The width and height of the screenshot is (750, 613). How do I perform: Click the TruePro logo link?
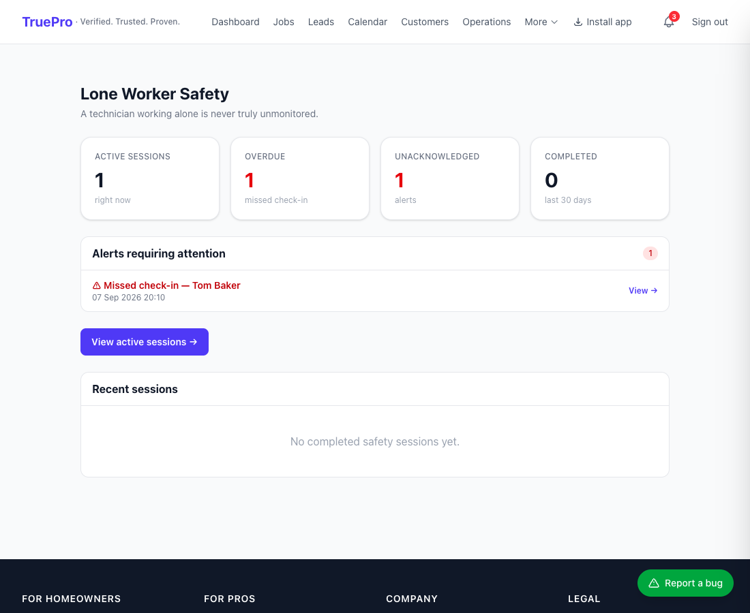point(47,22)
